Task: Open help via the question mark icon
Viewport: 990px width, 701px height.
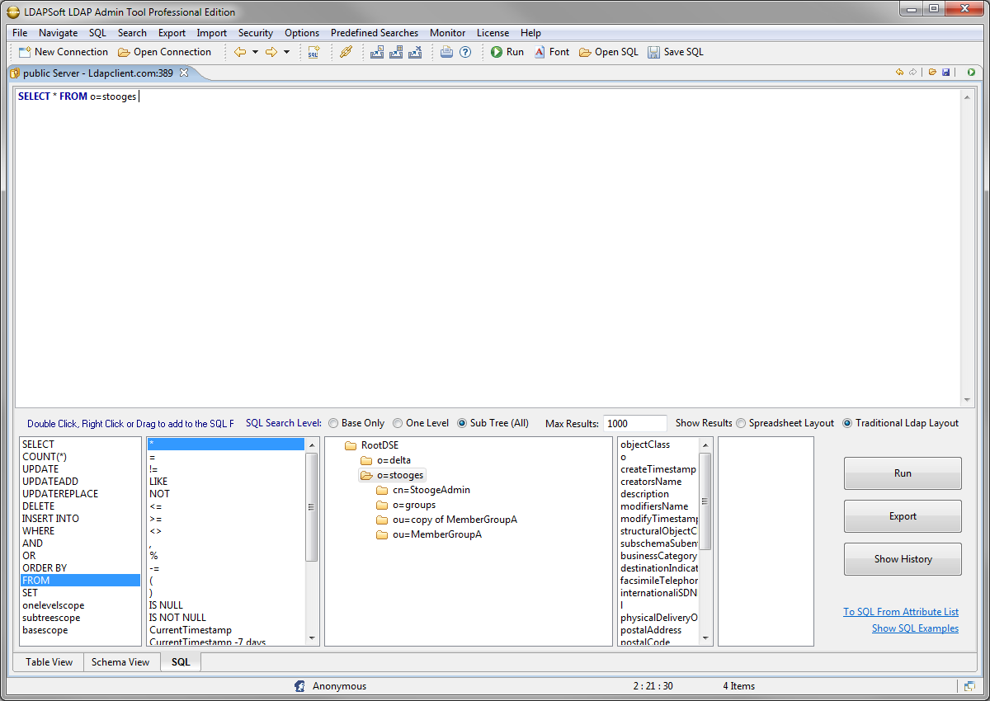Action: [466, 52]
